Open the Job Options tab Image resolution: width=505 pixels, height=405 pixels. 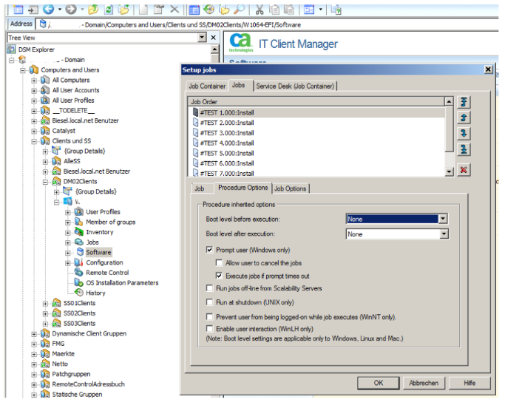pyautogui.click(x=290, y=188)
